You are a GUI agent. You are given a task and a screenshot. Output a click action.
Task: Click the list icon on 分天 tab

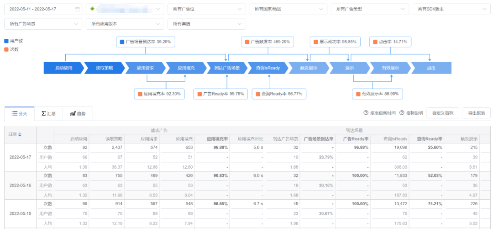[14, 113]
